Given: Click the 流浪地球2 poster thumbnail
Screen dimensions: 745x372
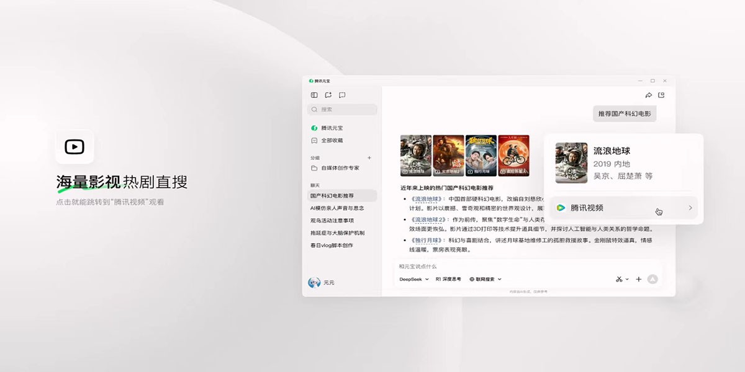Looking at the screenshot, I should 448,156.
